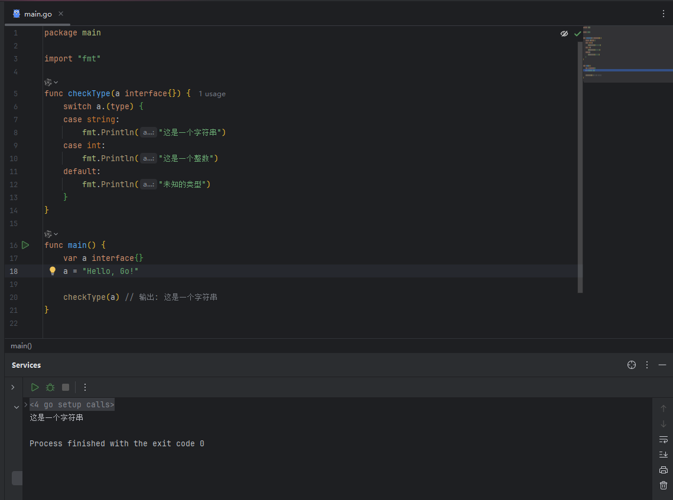The image size is (673, 500).
Task: Close the main.go tab
Action: [x=61, y=14]
